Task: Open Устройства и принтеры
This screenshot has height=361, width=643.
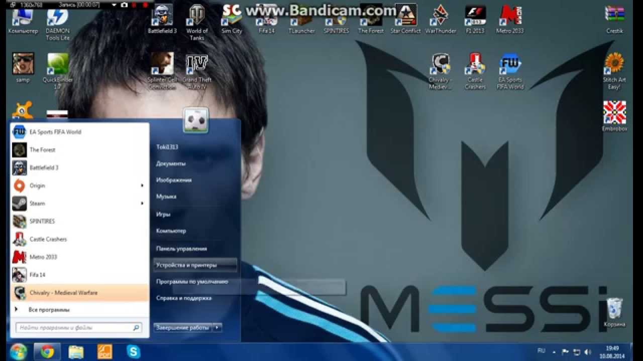Action: click(x=195, y=265)
